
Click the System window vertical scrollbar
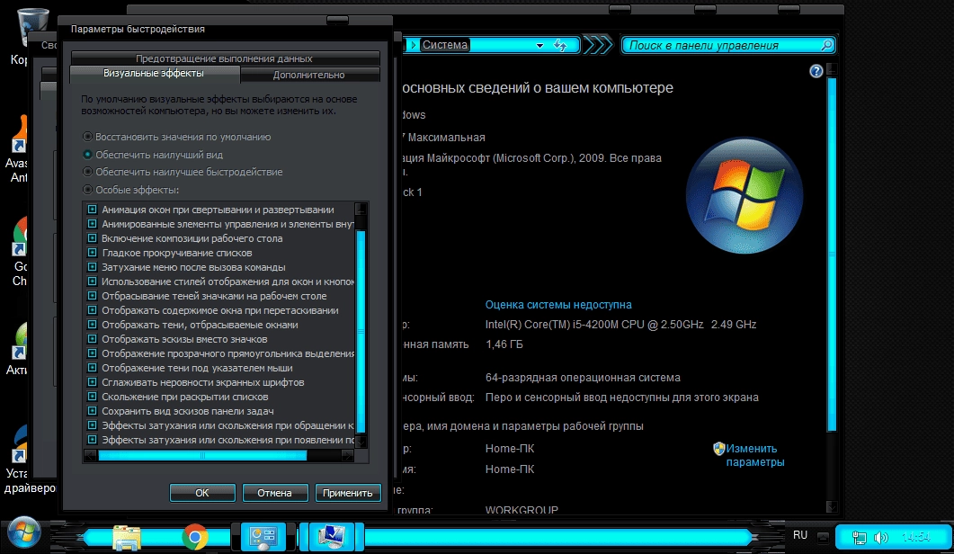(832, 254)
